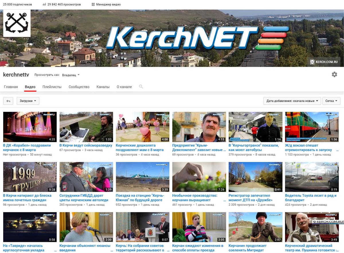
Task: Click the bus wash thumbnail 1:14
Action: [255, 127]
